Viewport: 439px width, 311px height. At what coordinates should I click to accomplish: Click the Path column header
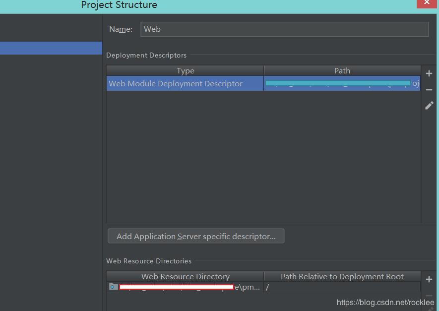click(341, 70)
